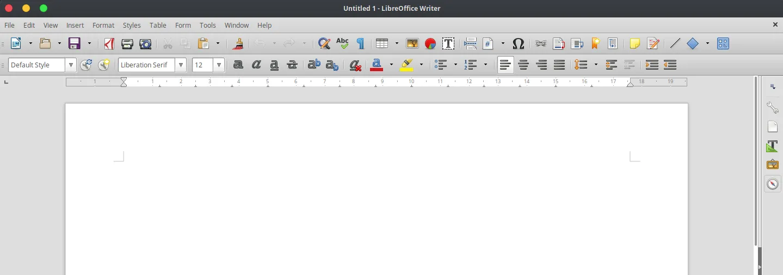Viewport: 783px width, 275px height.
Task: Expand the Insert Field dropdown arrow
Action: (x=503, y=43)
